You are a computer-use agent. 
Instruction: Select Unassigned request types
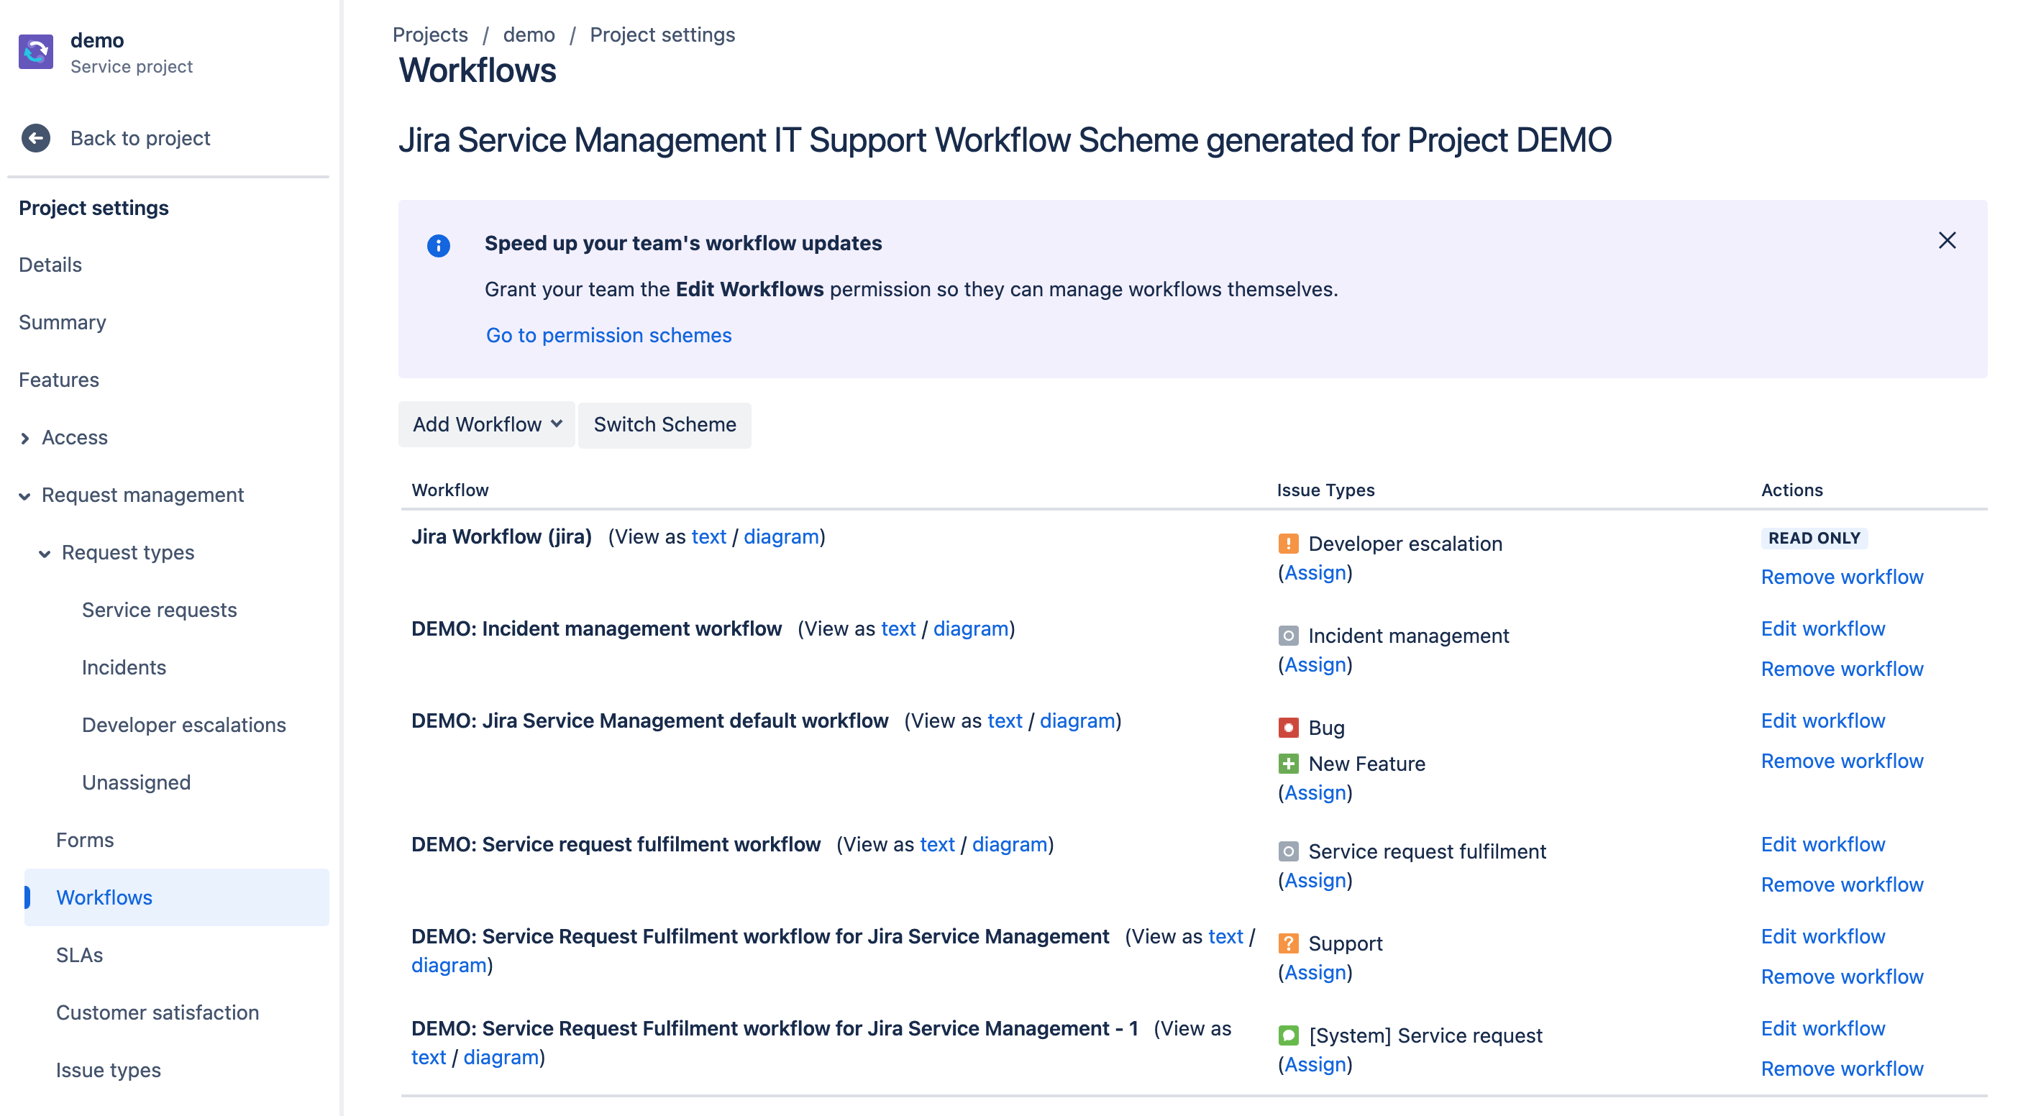pyautogui.click(x=136, y=782)
